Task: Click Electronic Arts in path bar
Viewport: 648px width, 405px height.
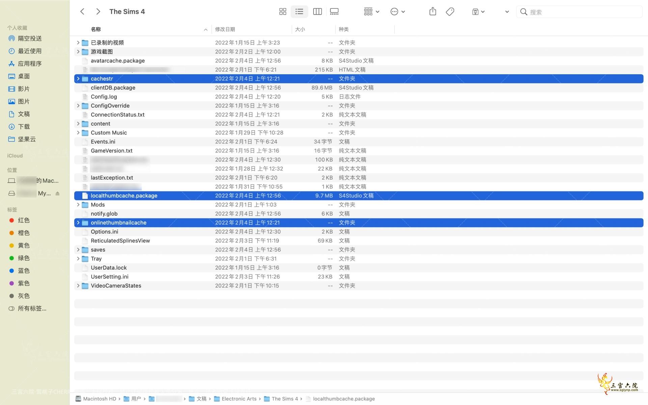Action: tap(235, 399)
